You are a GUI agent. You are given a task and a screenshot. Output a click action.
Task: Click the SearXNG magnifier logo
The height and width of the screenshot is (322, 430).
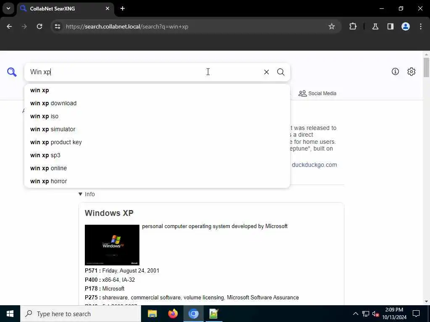coord(12,72)
